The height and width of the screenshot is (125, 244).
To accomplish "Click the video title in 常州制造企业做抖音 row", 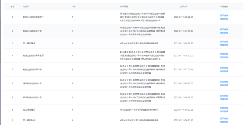I will [142, 97].
